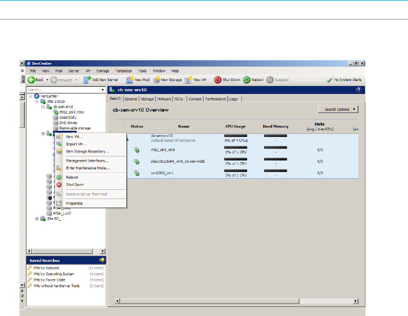This screenshot has height=316, width=408.
Task: Collapse the cb-xen-srv9 server node
Action: point(43,107)
